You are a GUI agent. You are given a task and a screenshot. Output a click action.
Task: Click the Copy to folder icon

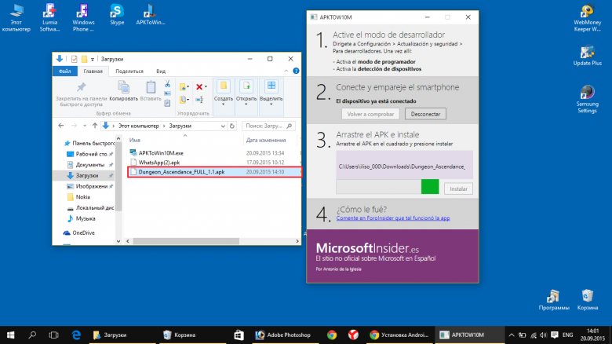182,100
